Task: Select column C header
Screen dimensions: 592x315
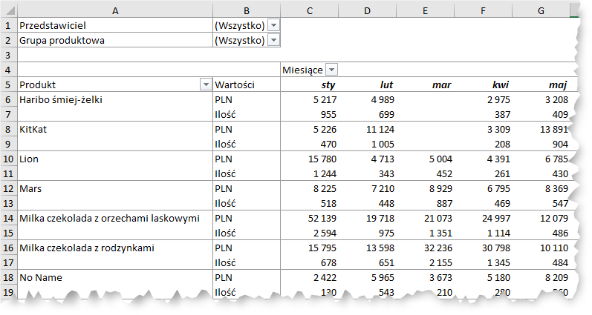Action: click(310, 11)
